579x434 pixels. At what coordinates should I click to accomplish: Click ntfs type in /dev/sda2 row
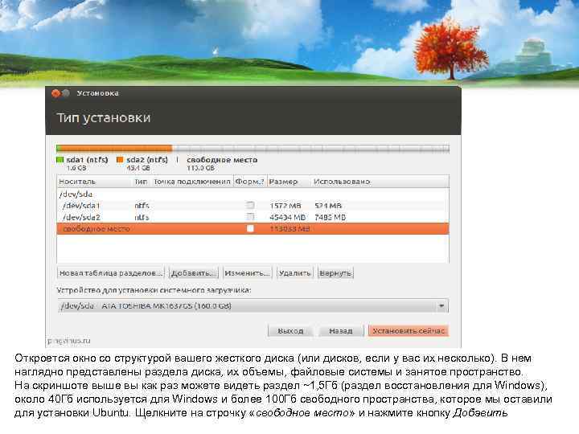pos(142,217)
